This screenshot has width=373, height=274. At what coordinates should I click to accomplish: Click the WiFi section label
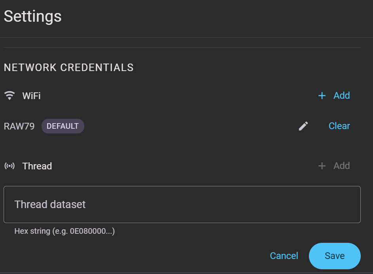coord(31,96)
